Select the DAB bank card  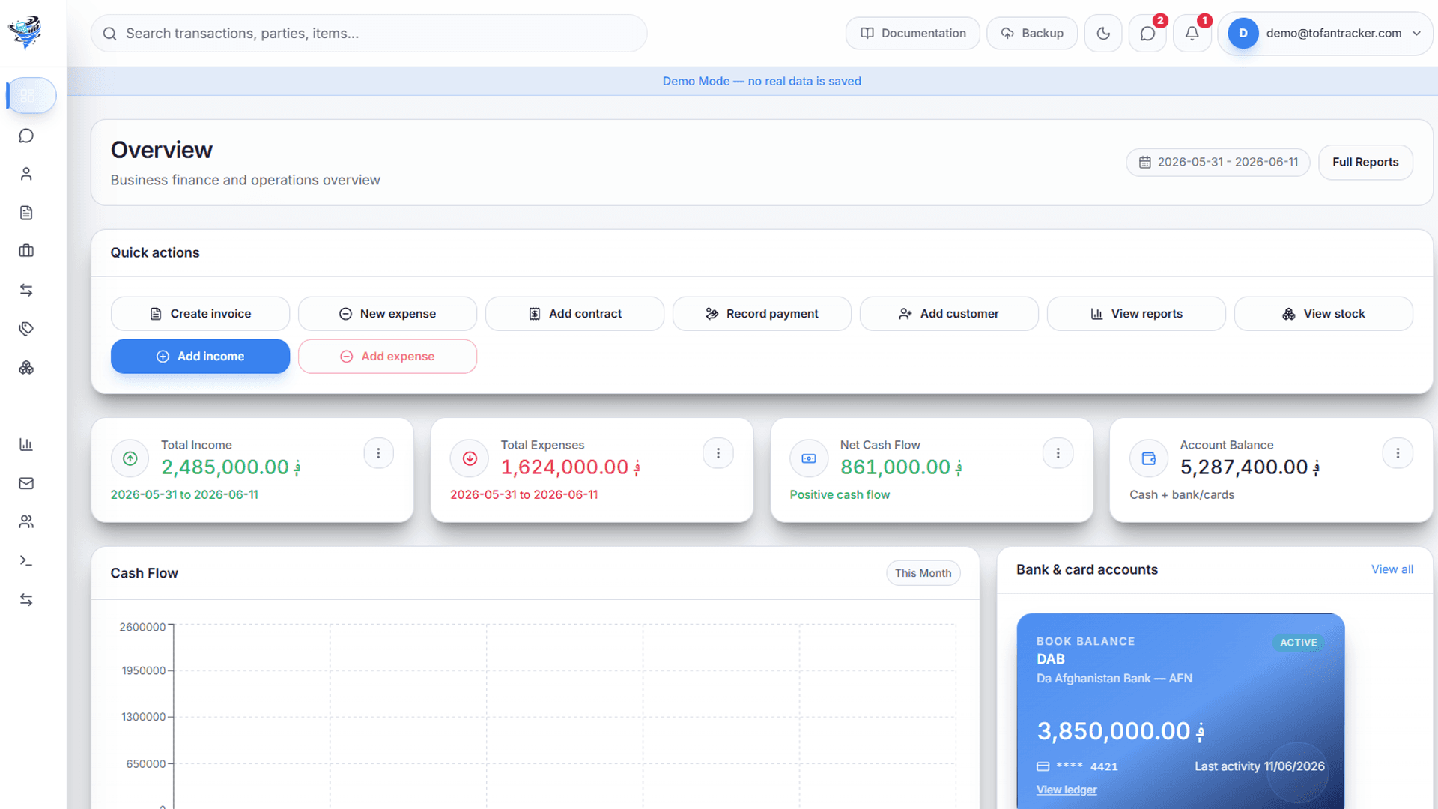coord(1180,712)
